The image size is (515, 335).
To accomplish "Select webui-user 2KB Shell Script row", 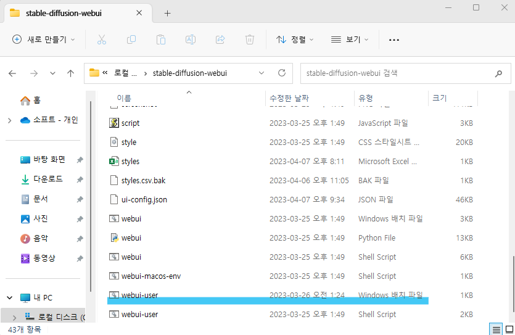I will tap(292, 314).
